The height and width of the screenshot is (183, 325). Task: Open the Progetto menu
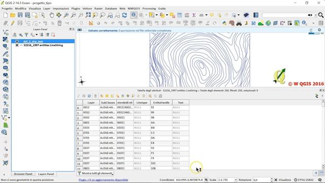pyautogui.click(x=7, y=9)
